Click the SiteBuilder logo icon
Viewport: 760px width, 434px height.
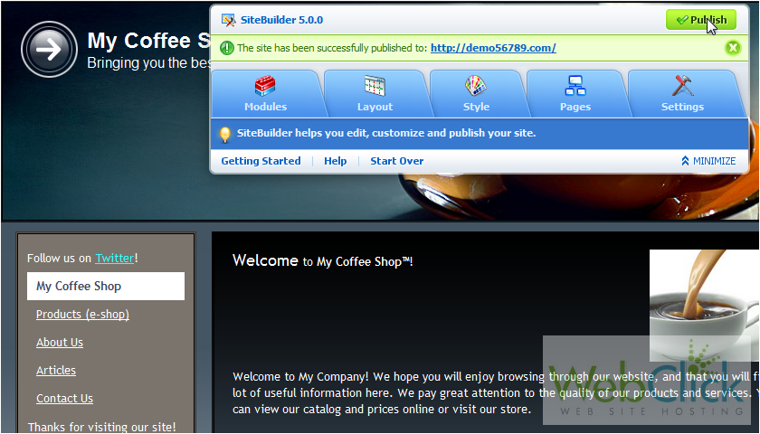228,20
